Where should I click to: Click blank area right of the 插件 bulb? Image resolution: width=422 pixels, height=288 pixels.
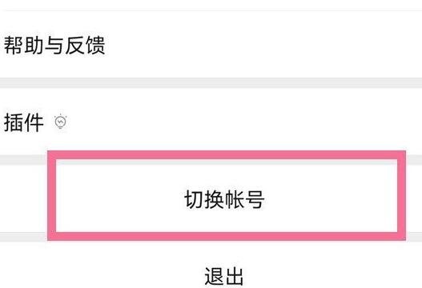pos(242,122)
